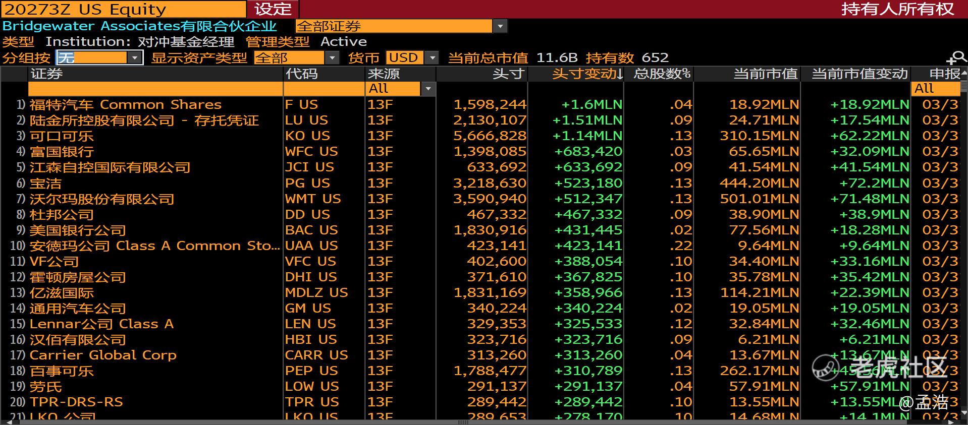Viewport: 968px width, 425px height.
Task: Click the ticker code F US
Action: pyautogui.click(x=301, y=104)
